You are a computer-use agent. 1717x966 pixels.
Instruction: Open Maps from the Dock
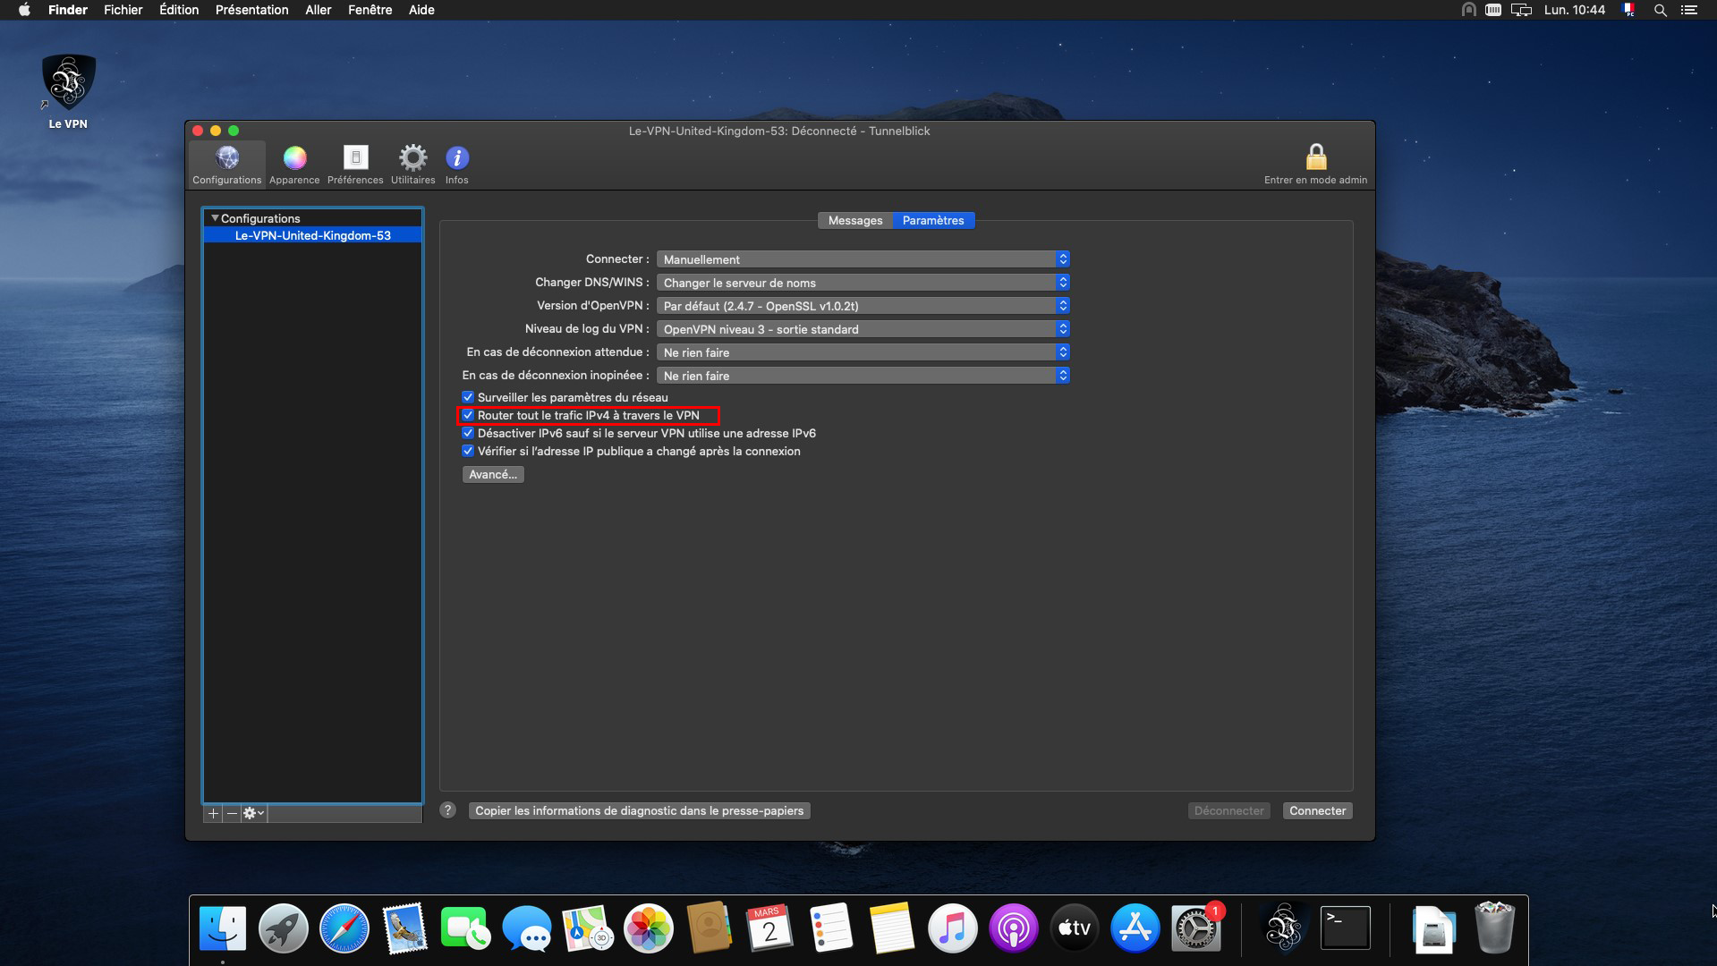click(588, 928)
